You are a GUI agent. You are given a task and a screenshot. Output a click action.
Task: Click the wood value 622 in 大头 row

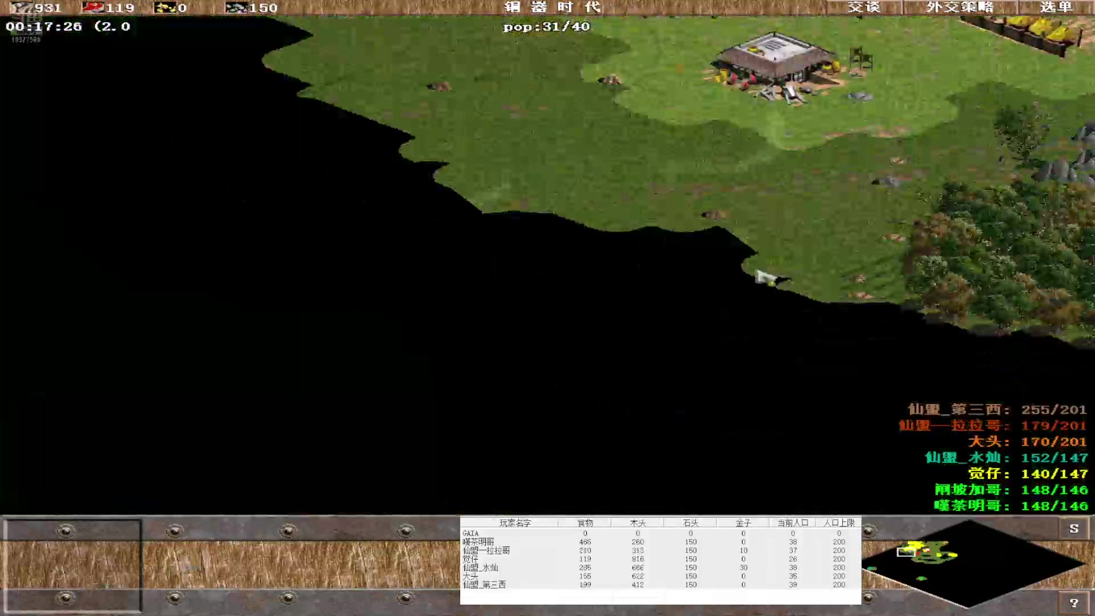638,576
